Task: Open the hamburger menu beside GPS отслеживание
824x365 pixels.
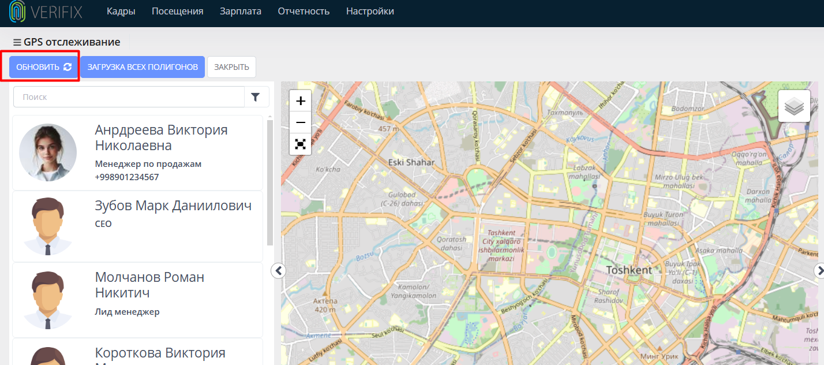Action: 17,42
